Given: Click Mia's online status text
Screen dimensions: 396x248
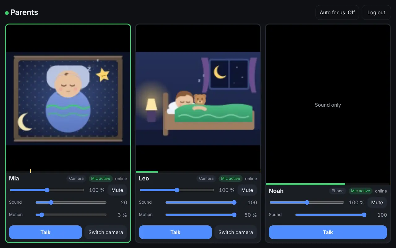Looking at the screenshot, I should [121, 179].
